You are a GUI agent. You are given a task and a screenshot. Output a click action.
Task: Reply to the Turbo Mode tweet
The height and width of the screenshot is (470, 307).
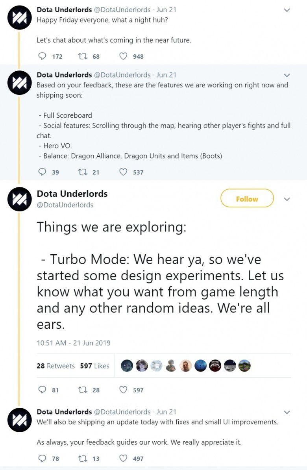click(x=43, y=390)
